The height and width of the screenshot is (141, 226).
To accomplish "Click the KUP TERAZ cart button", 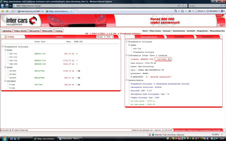I will coord(163,59).
